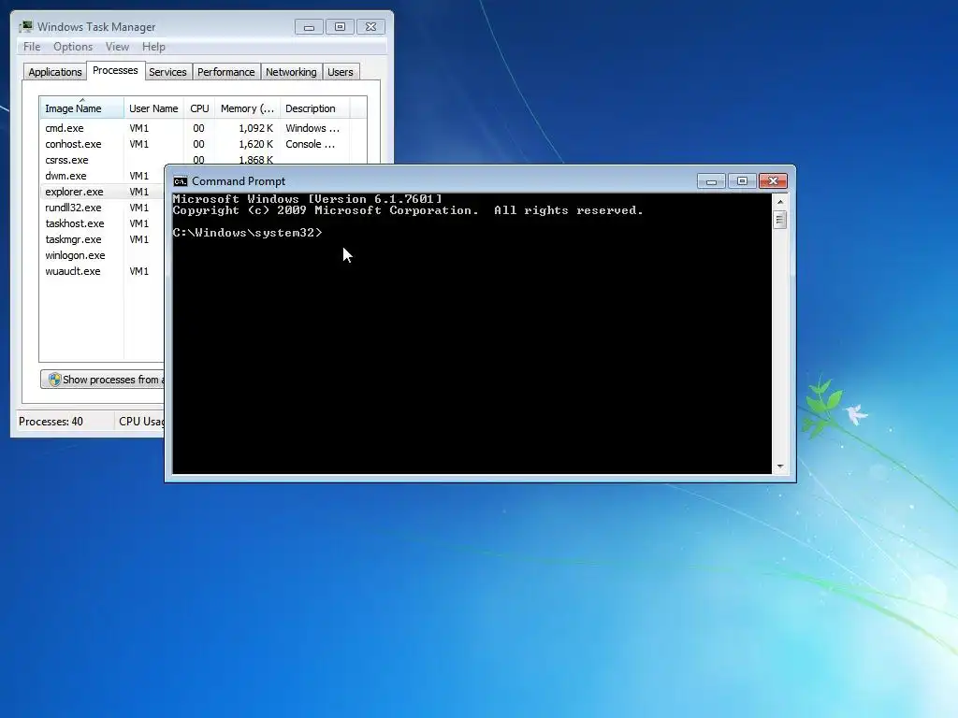Open the Networking tab
Screen dimensions: 958x718
pyautogui.click(x=291, y=72)
